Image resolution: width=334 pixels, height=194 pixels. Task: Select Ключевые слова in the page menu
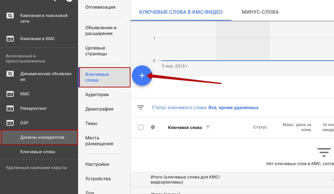tap(104, 77)
